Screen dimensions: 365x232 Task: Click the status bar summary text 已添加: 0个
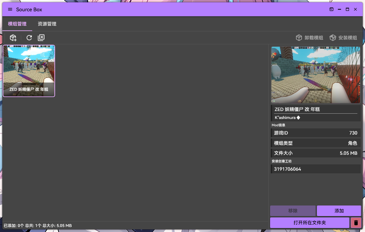coord(14,225)
